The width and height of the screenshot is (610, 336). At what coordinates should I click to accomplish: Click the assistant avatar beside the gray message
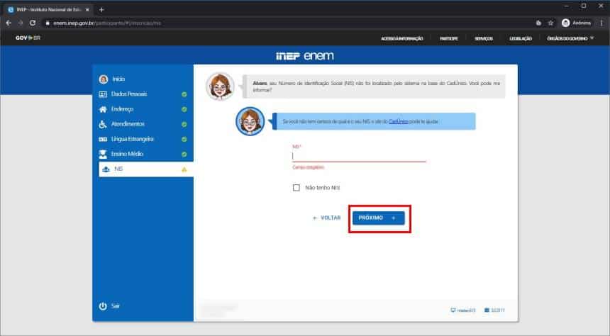click(x=220, y=86)
